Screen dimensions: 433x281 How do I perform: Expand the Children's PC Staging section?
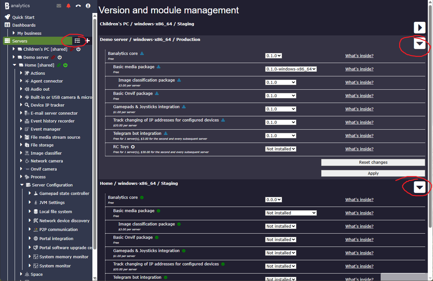pyautogui.click(x=419, y=28)
